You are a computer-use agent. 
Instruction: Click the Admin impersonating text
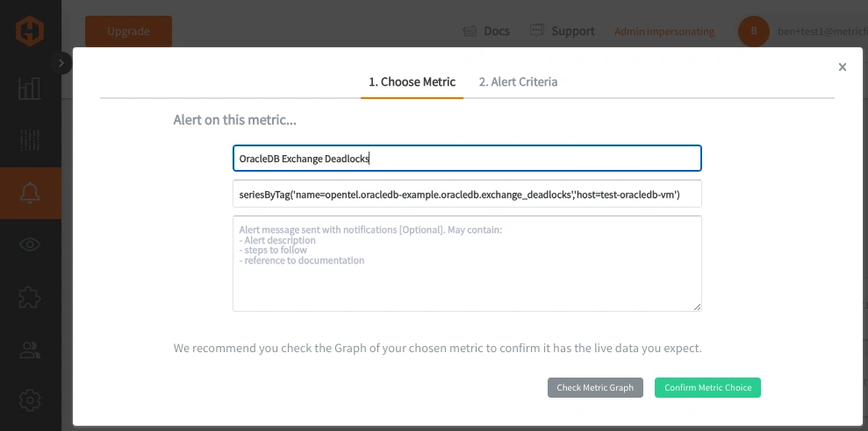point(664,32)
